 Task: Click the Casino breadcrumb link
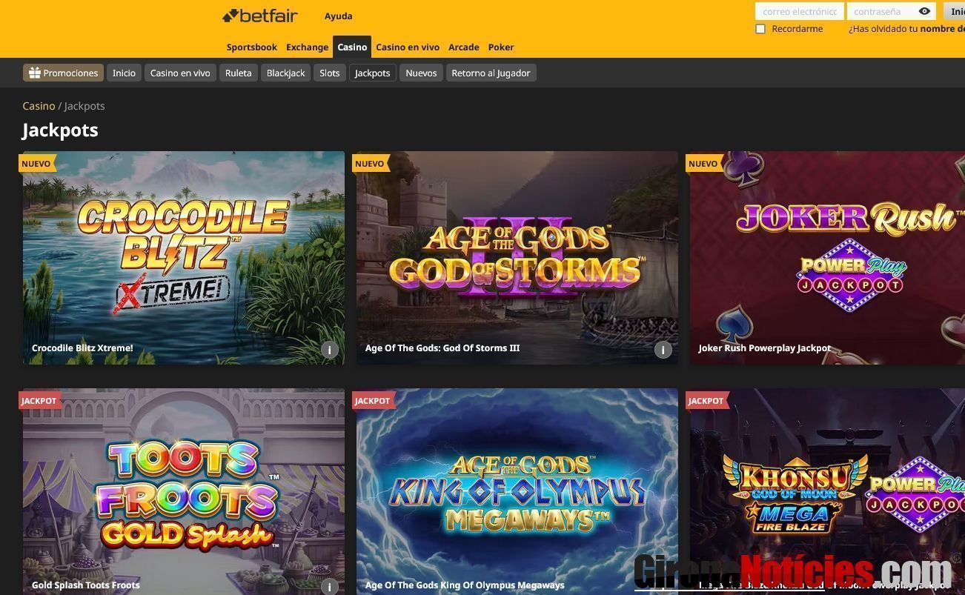click(39, 106)
